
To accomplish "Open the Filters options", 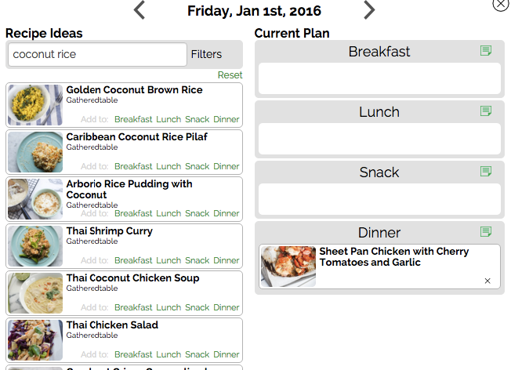I will pos(206,54).
